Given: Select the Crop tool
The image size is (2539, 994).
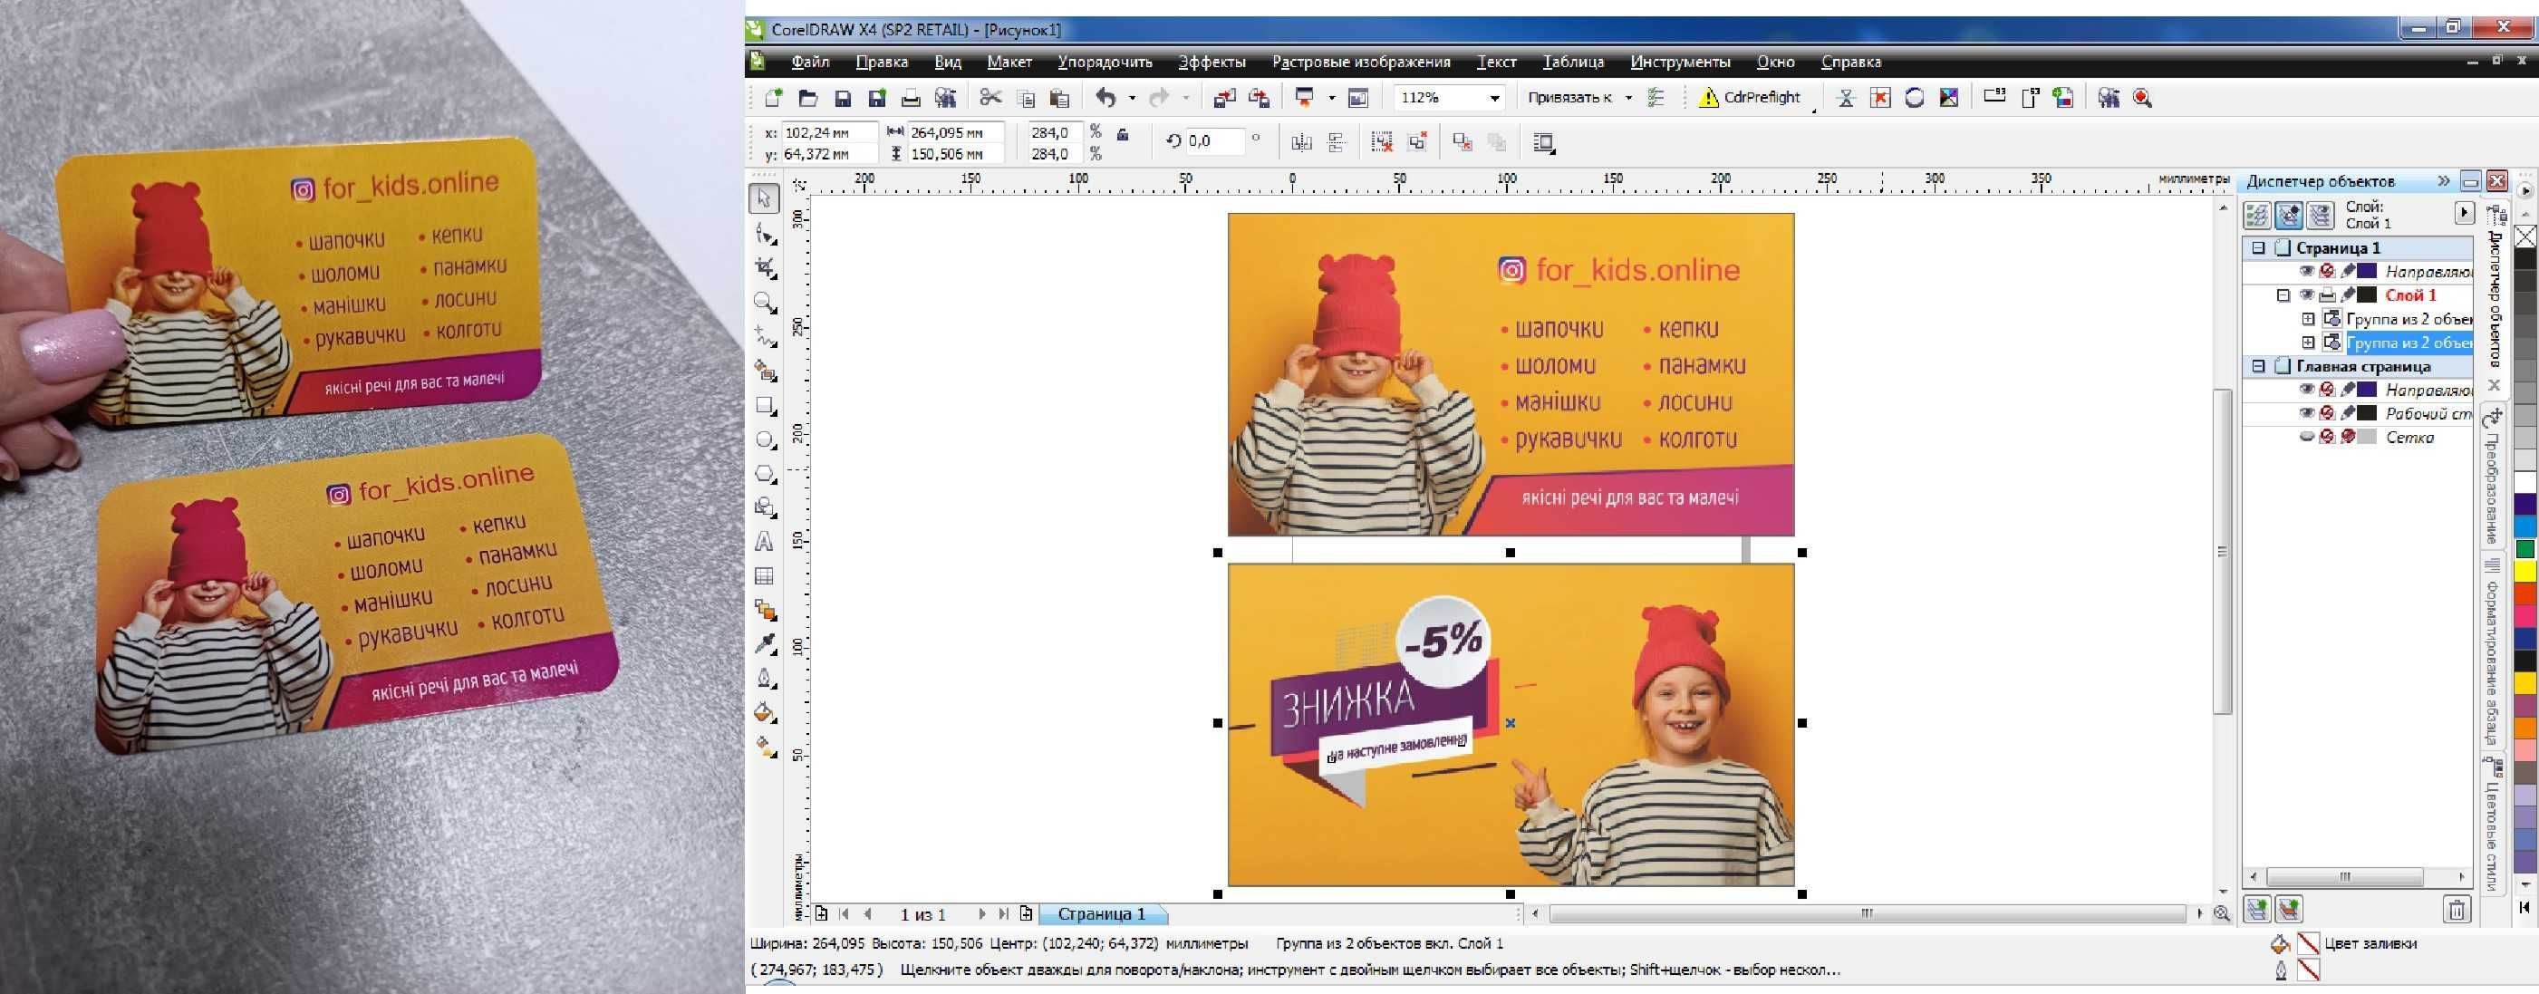Looking at the screenshot, I should (x=764, y=268).
